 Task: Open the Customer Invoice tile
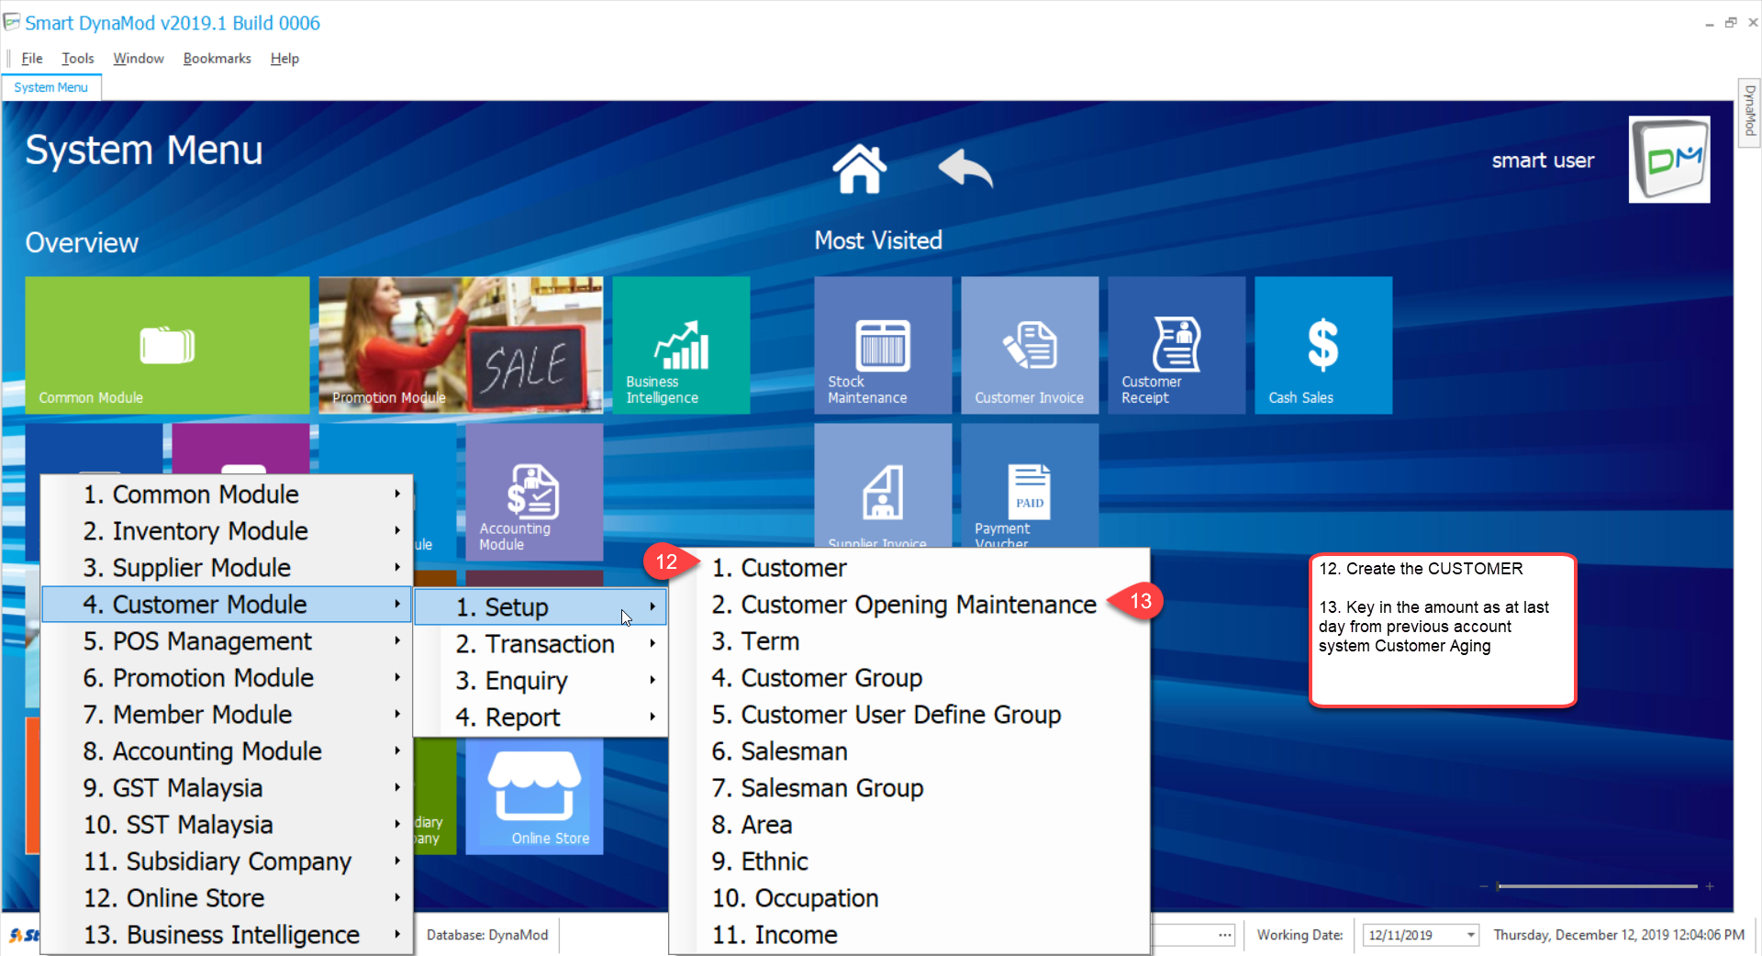click(1030, 345)
